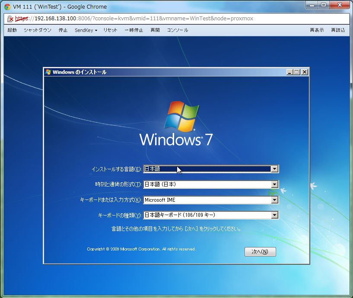This screenshot has width=353, height=298.
Task: Click the insecure HTTPS lock icon
Action: coord(10,19)
